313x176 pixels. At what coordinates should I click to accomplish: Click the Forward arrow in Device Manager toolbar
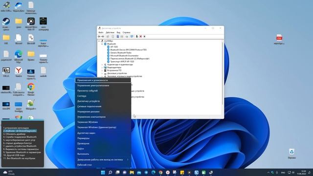103,37
